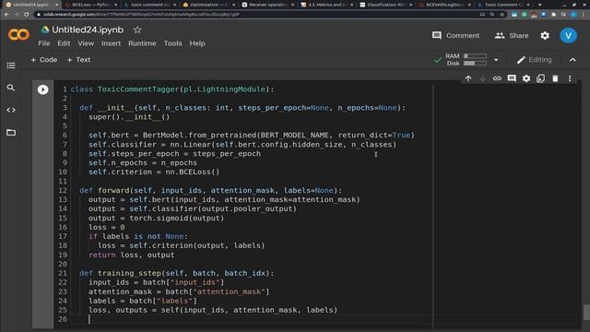
Task: Click 'ToxicCommentTagger' class name on line 1
Action: 138,89
